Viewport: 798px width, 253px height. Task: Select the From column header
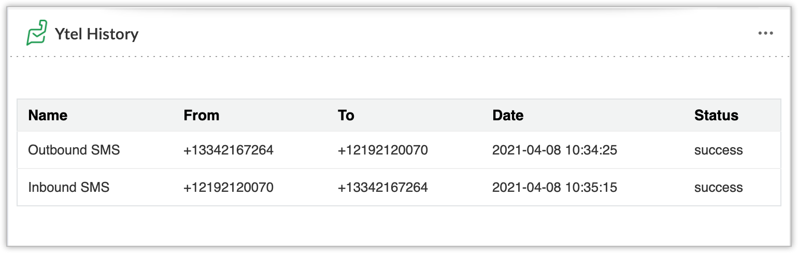tap(201, 115)
